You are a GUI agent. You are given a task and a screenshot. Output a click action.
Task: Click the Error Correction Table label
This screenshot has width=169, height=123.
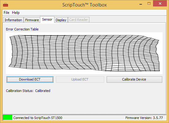pos(22,29)
